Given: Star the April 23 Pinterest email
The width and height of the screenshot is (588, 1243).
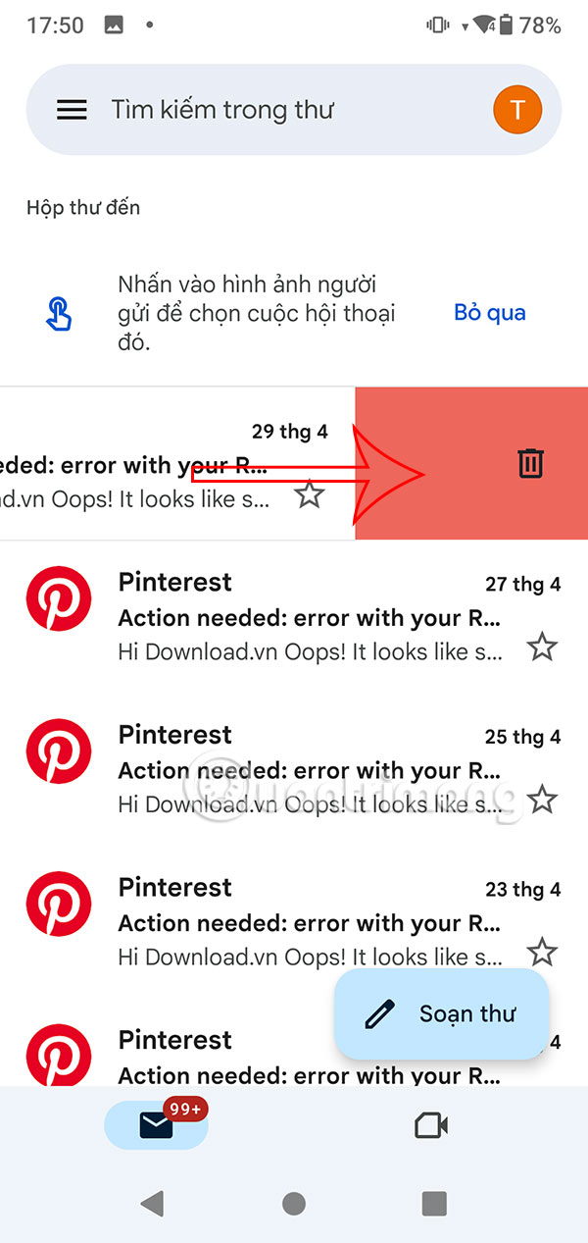Looking at the screenshot, I should [542, 952].
